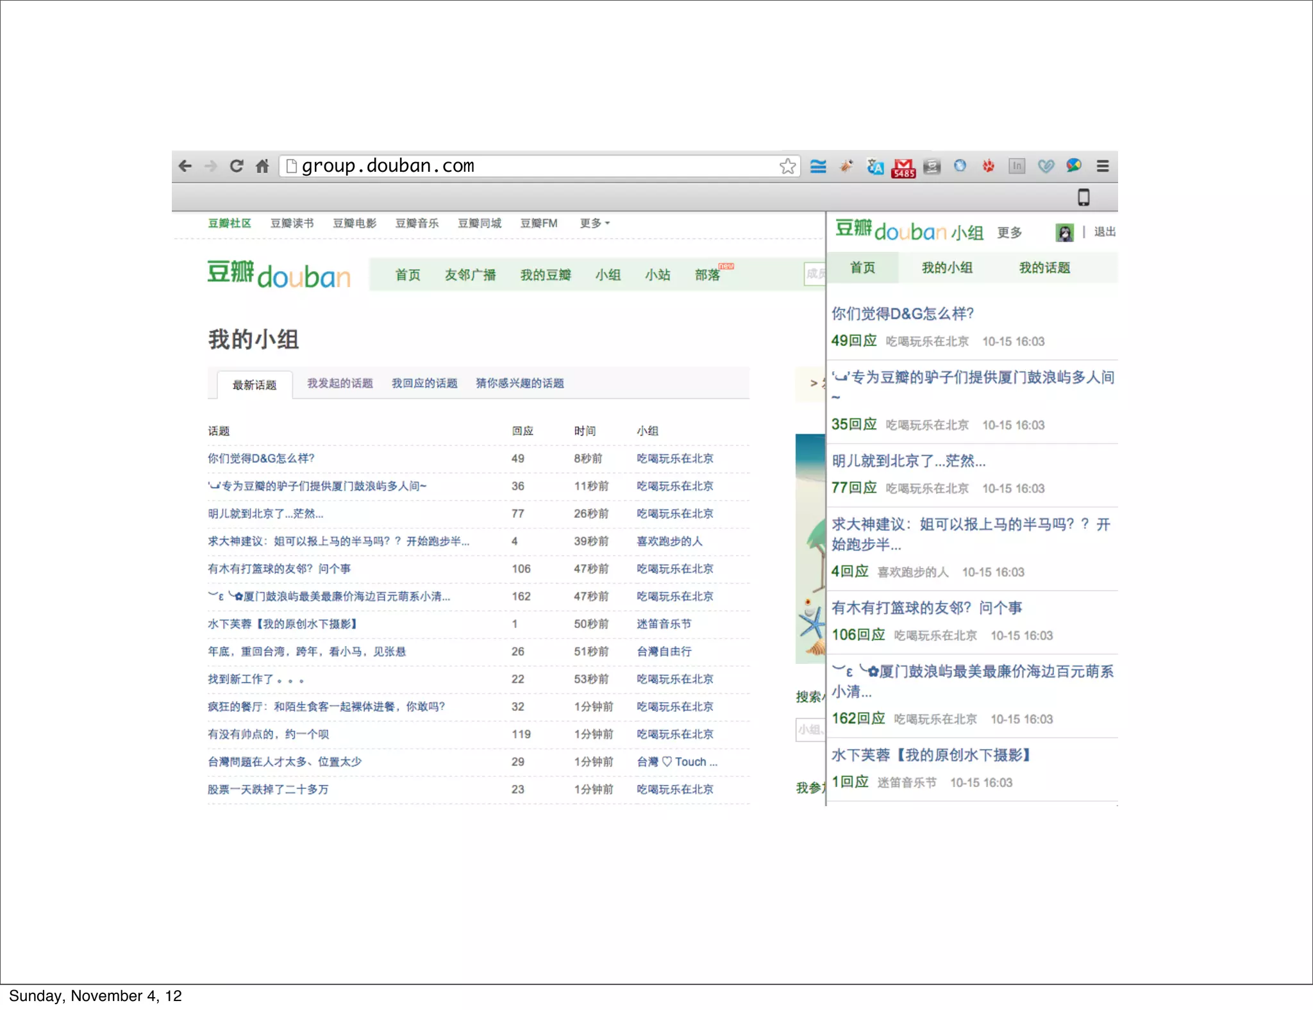The width and height of the screenshot is (1313, 1010).
Task: Click the browser back arrow
Action: [x=185, y=166]
